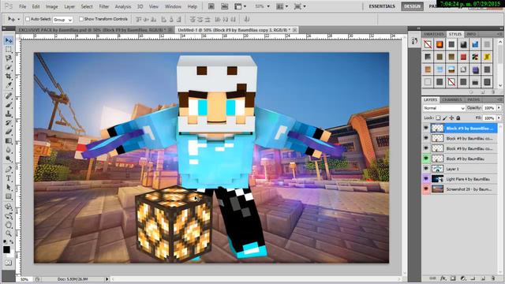Open the Filter menu
This screenshot has height=284, width=505.
coord(103,6)
